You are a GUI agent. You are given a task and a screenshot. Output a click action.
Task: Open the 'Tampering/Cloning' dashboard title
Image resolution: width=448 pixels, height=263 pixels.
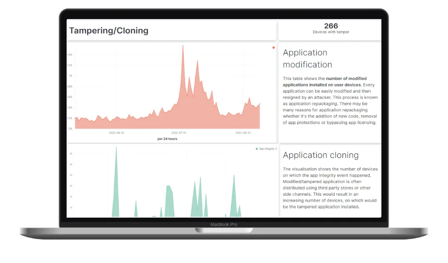(109, 30)
